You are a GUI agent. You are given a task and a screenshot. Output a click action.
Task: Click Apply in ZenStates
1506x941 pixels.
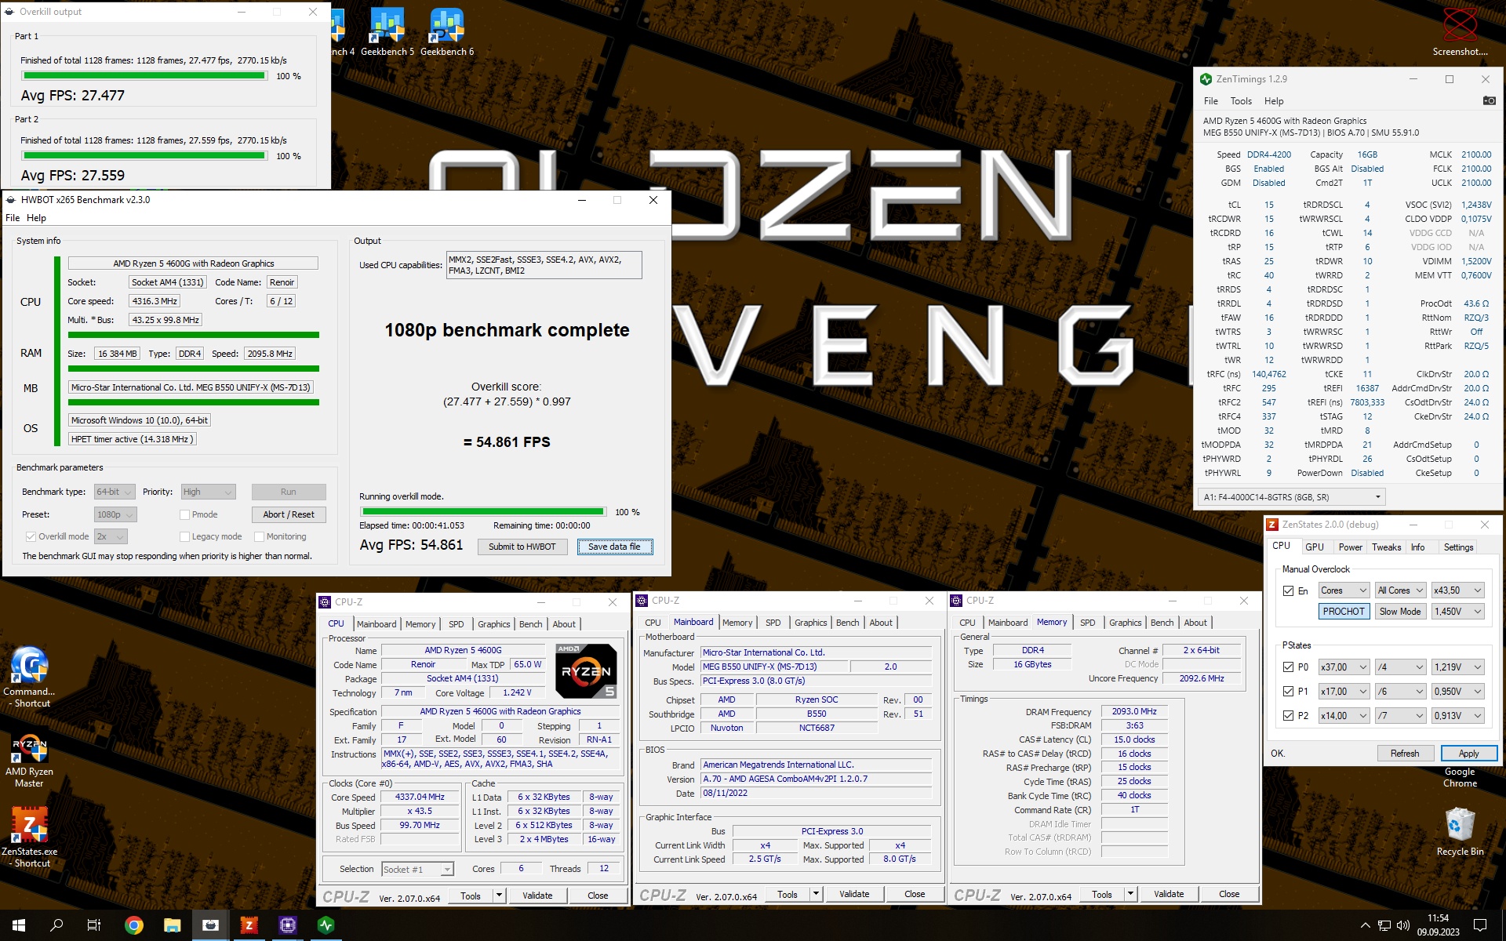tap(1468, 754)
